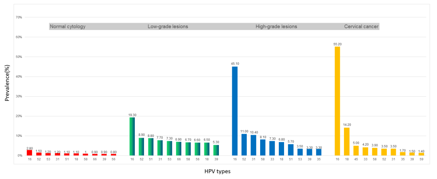The height and width of the screenshot is (179, 437).
Task: Select the 8.10 data label
Action: 263,136
